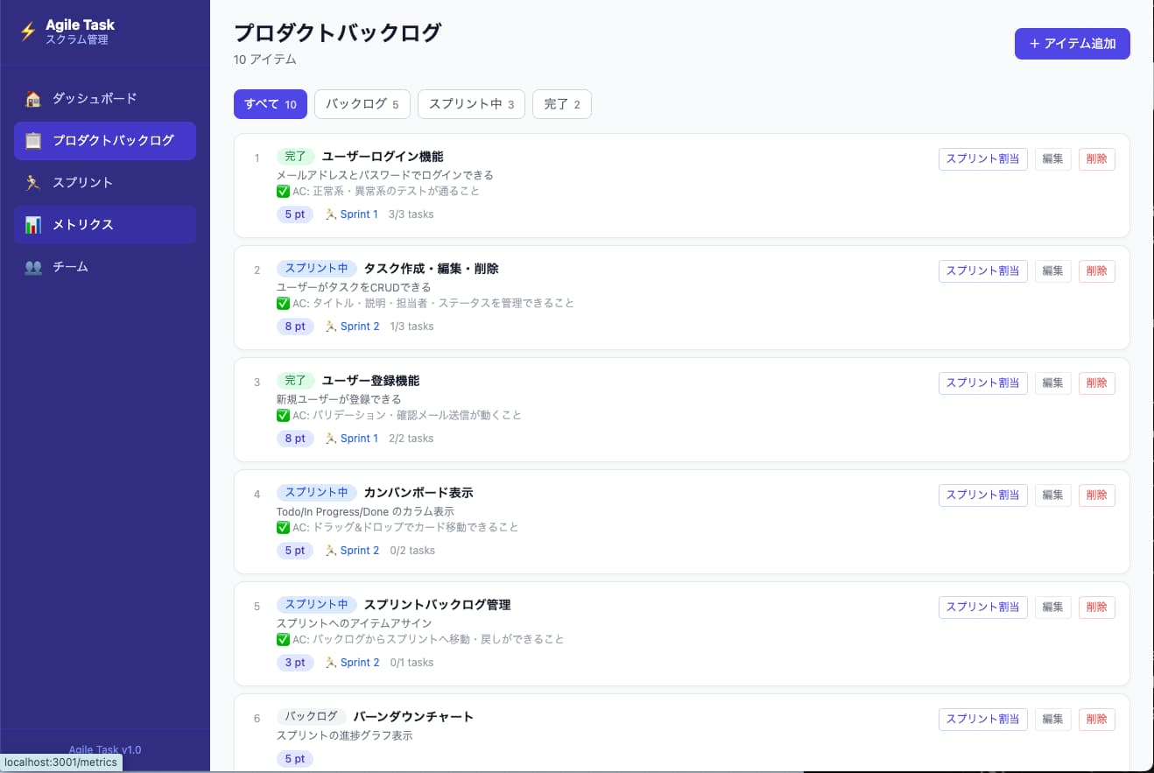Click 削除 for ユーザー登録機能
The image size is (1154, 773).
pos(1096,383)
